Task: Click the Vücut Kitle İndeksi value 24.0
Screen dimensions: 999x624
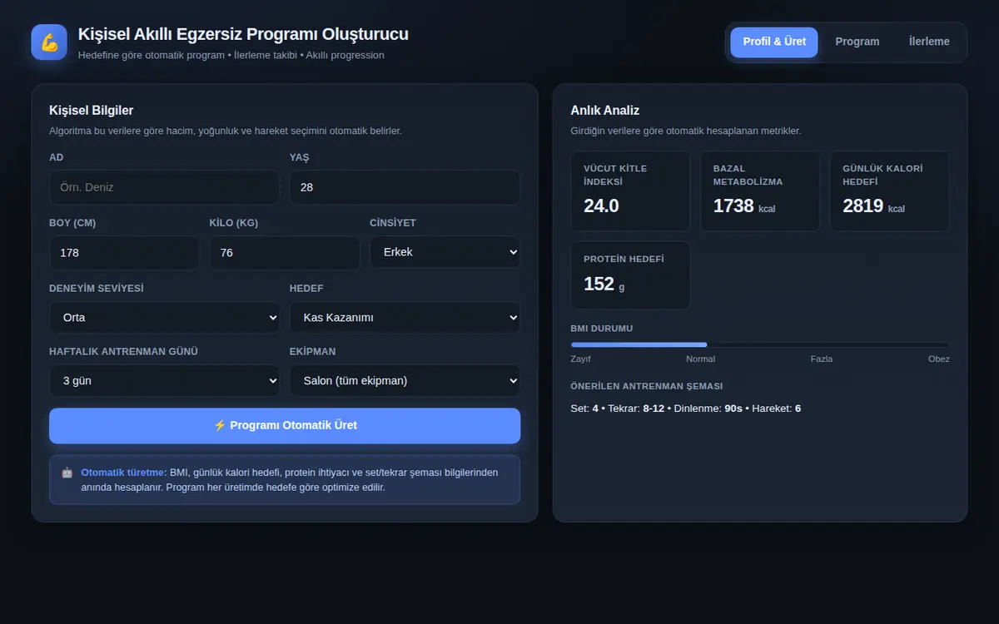Action: tap(601, 206)
